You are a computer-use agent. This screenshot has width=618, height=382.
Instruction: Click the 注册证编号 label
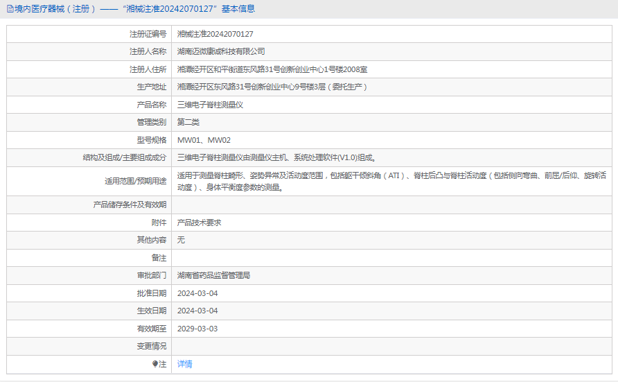point(148,34)
